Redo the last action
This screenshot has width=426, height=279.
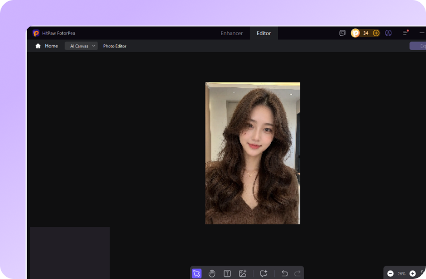tap(298, 273)
